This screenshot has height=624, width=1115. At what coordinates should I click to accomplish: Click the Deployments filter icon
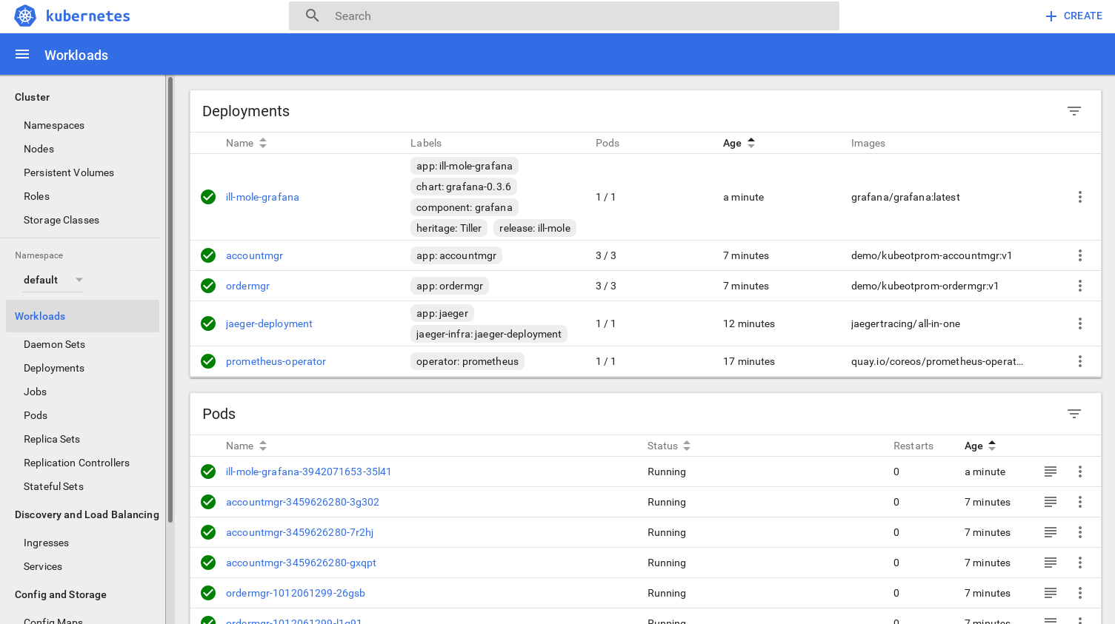tap(1074, 111)
